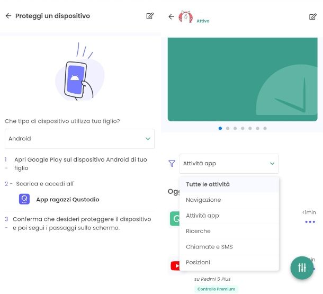Tap the <1min usage time value
This screenshot has width=323, height=294.
[x=309, y=212]
